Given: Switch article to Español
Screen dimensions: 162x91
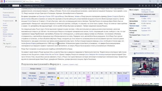Looking at the screenshot, I should pyautogui.click(x=5, y=30).
